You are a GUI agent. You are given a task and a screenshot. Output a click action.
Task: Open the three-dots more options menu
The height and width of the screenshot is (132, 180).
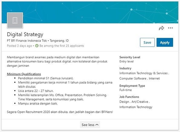tap(170, 28)
